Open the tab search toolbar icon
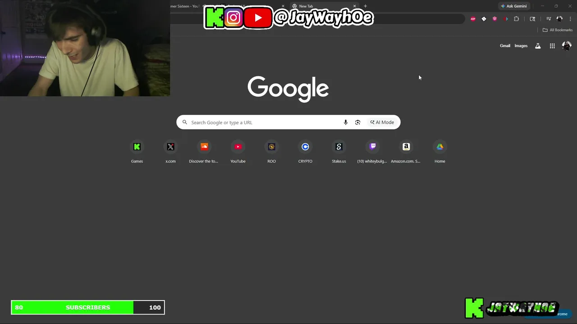 click(x=532, y=19)
